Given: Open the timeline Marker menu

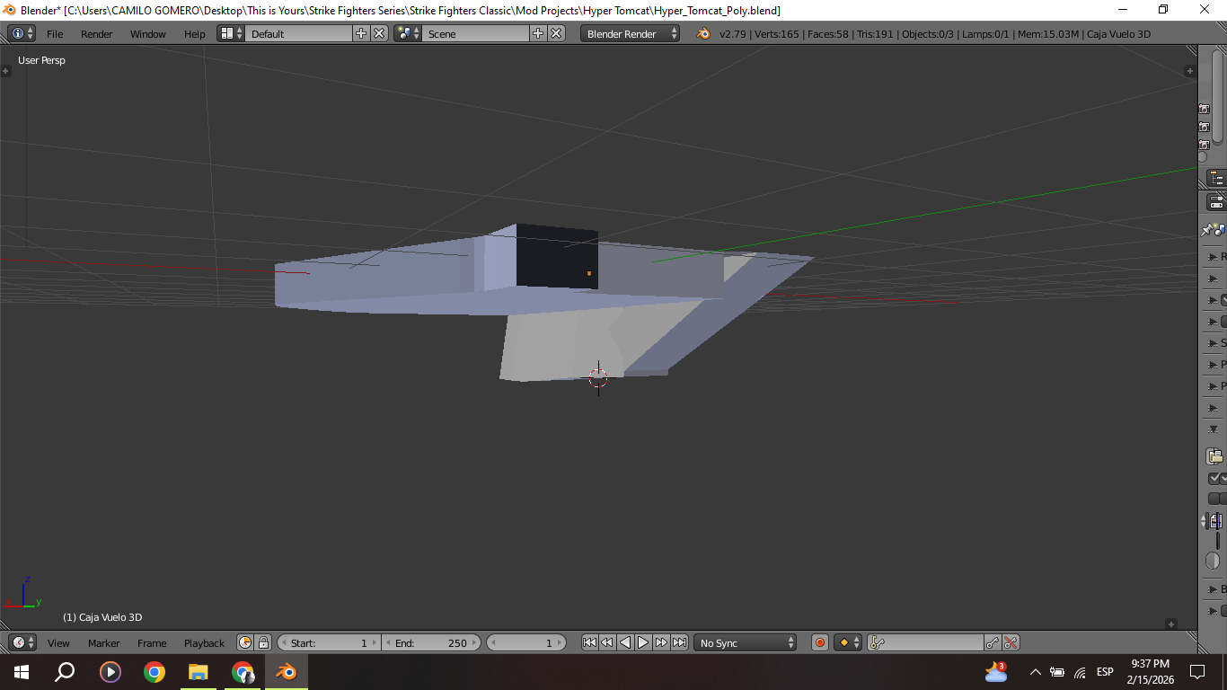Looking at the screenshot, I should (x=103, y=642).
